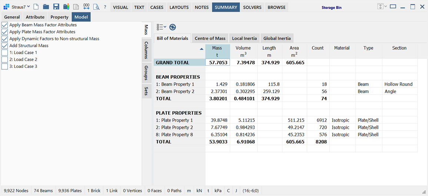
Task: Click the greyed vertical arrows window icon
Action: [x=380, y=7]
